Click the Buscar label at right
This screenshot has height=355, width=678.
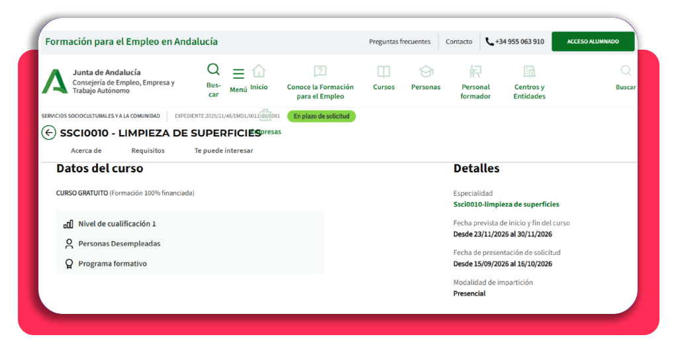[x=626, y=87]
